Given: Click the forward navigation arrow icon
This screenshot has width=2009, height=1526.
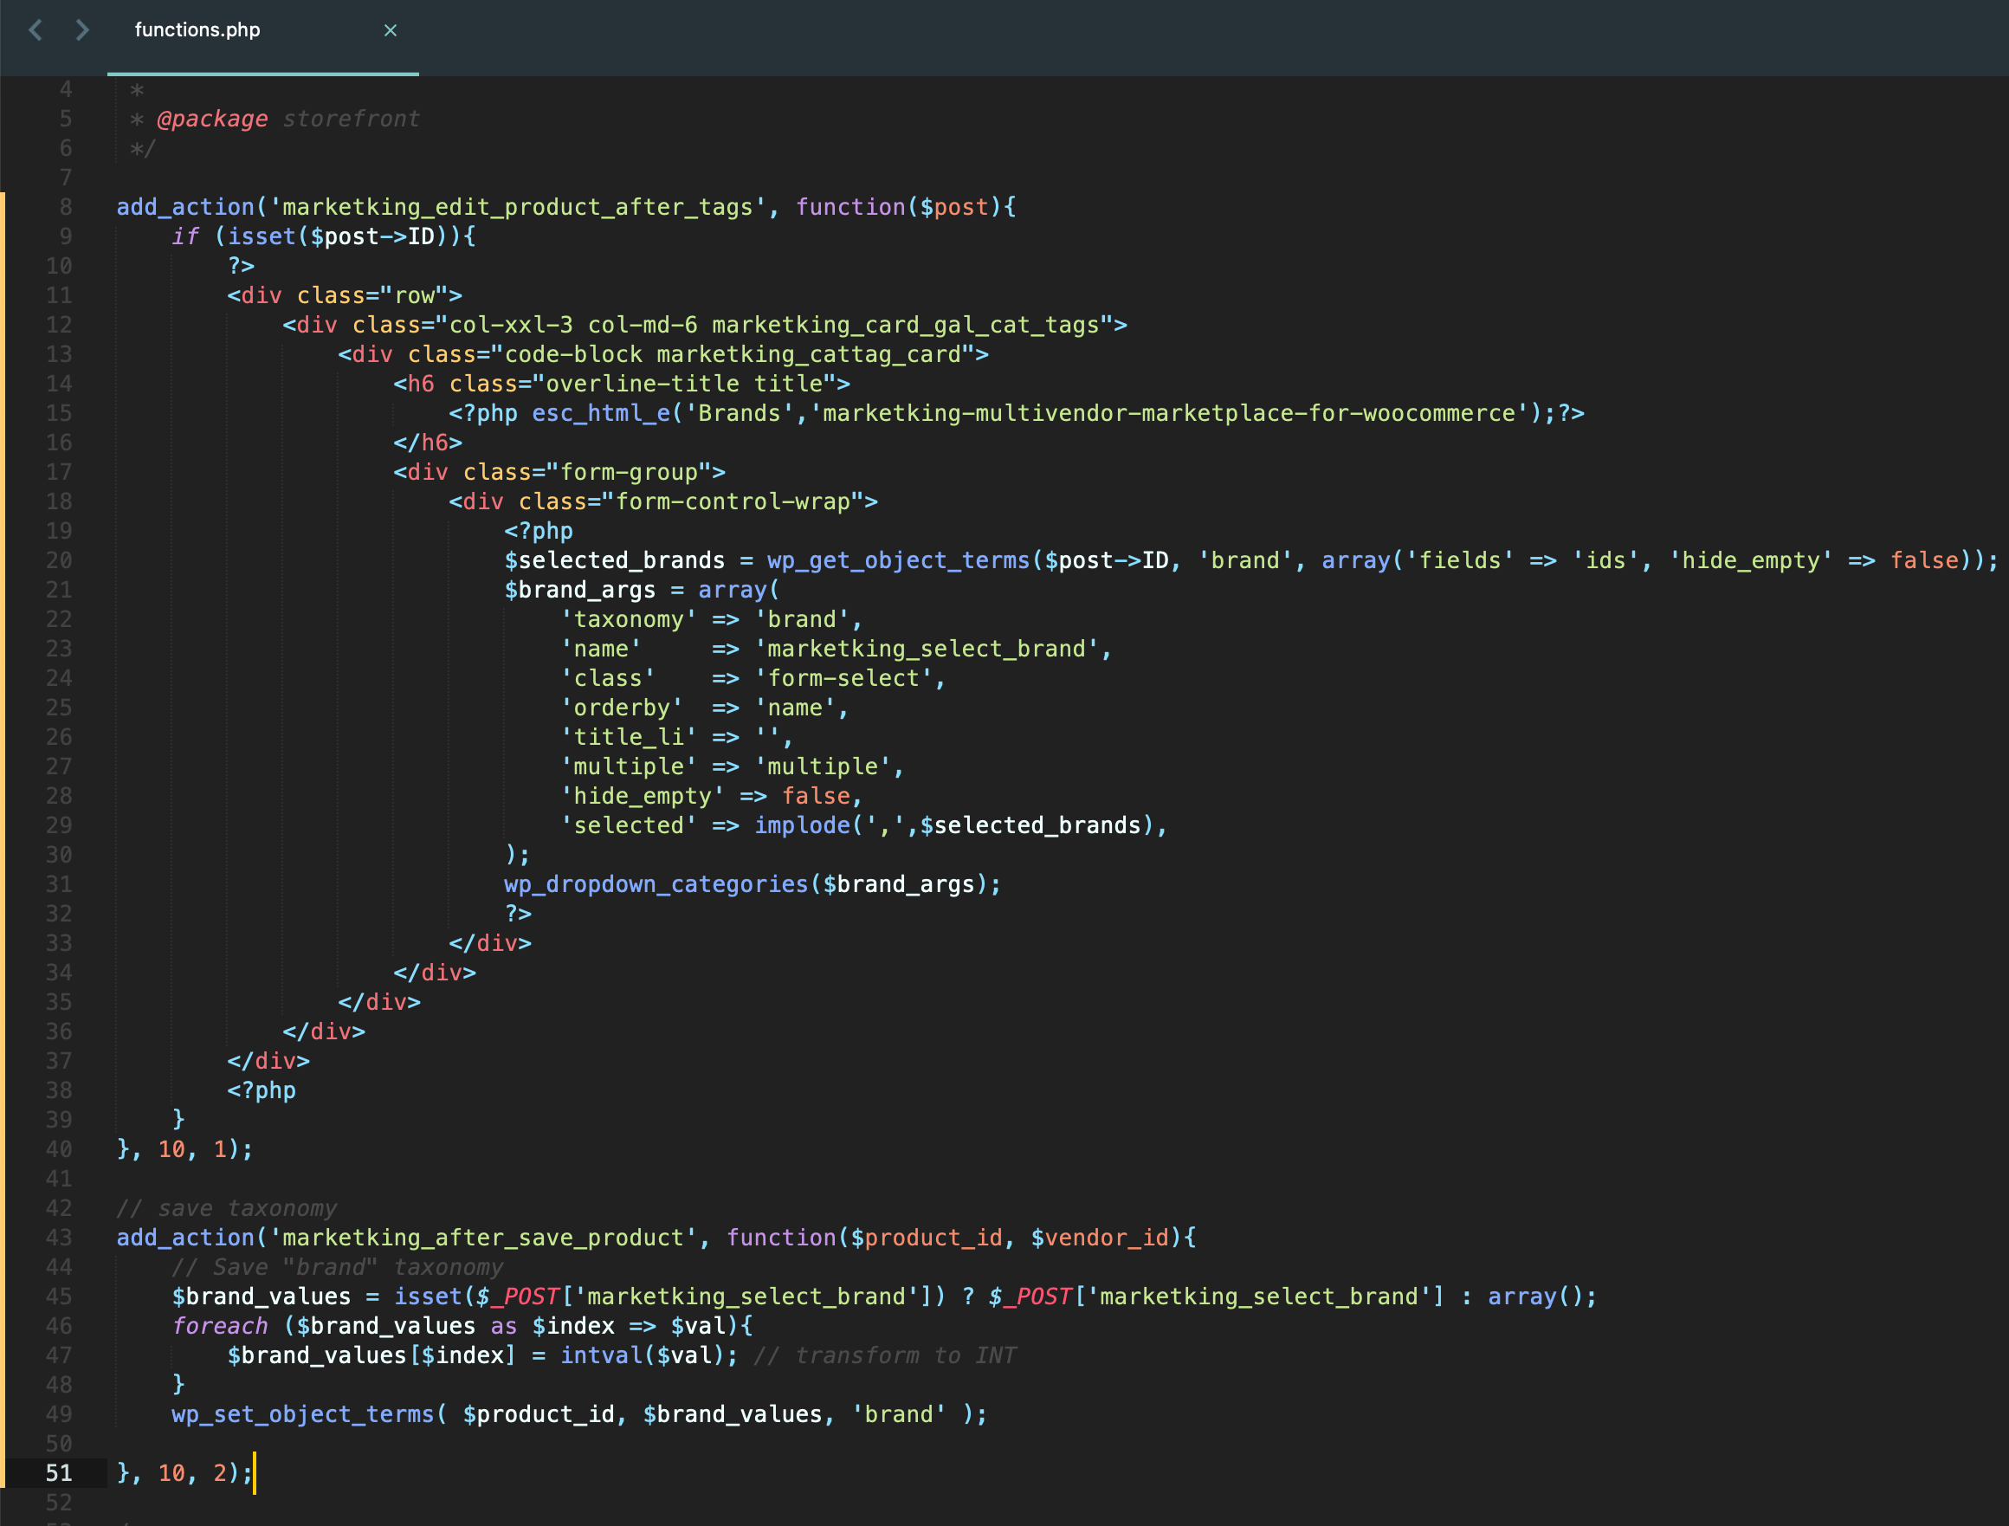Looking at the screenshot, I should 81,30.
